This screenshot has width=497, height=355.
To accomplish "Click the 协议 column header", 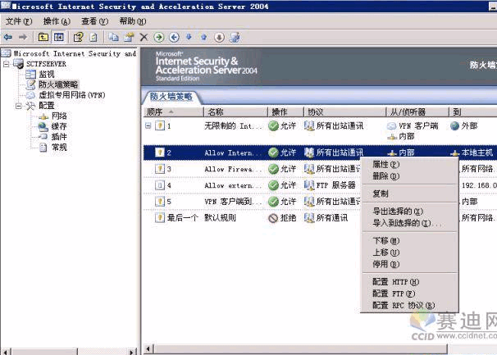I will [344, 112].
